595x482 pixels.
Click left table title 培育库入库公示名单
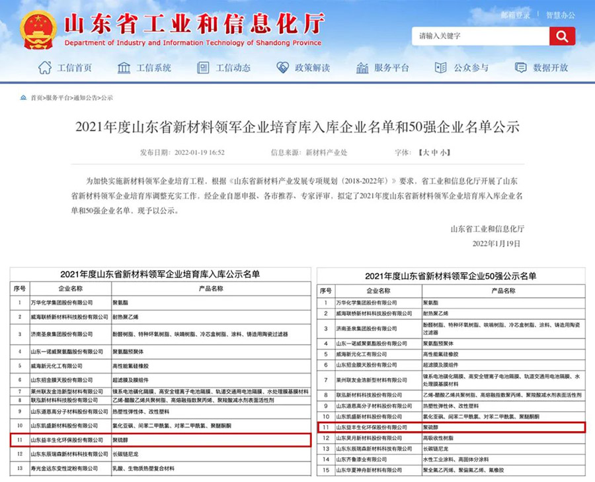coord(160,274)
